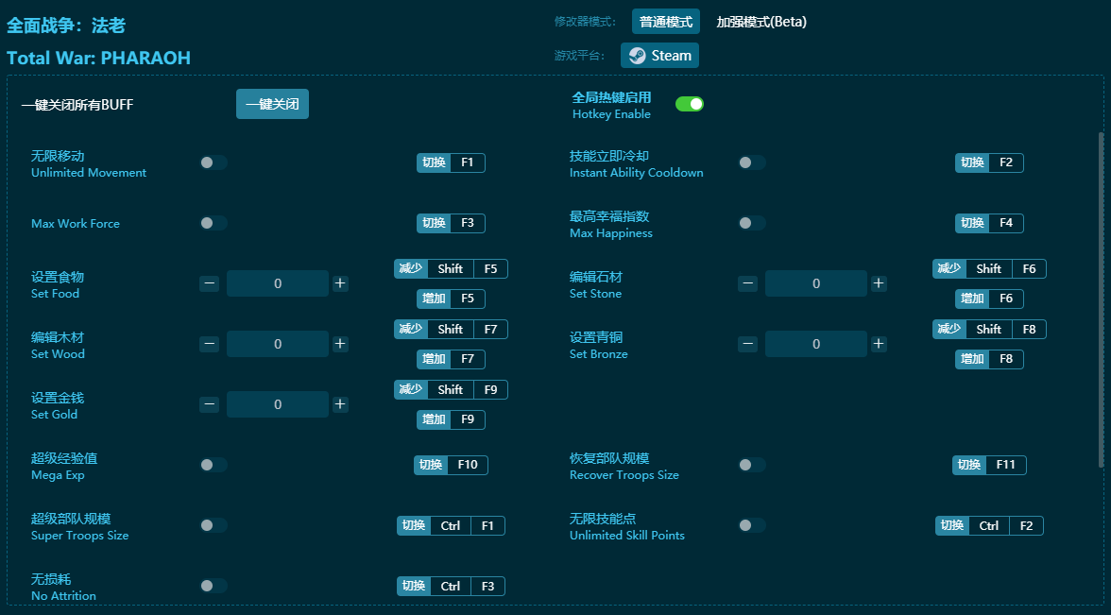
Task: Click the 切换 F1 hotkey button
Action: [x=451, y=162]
